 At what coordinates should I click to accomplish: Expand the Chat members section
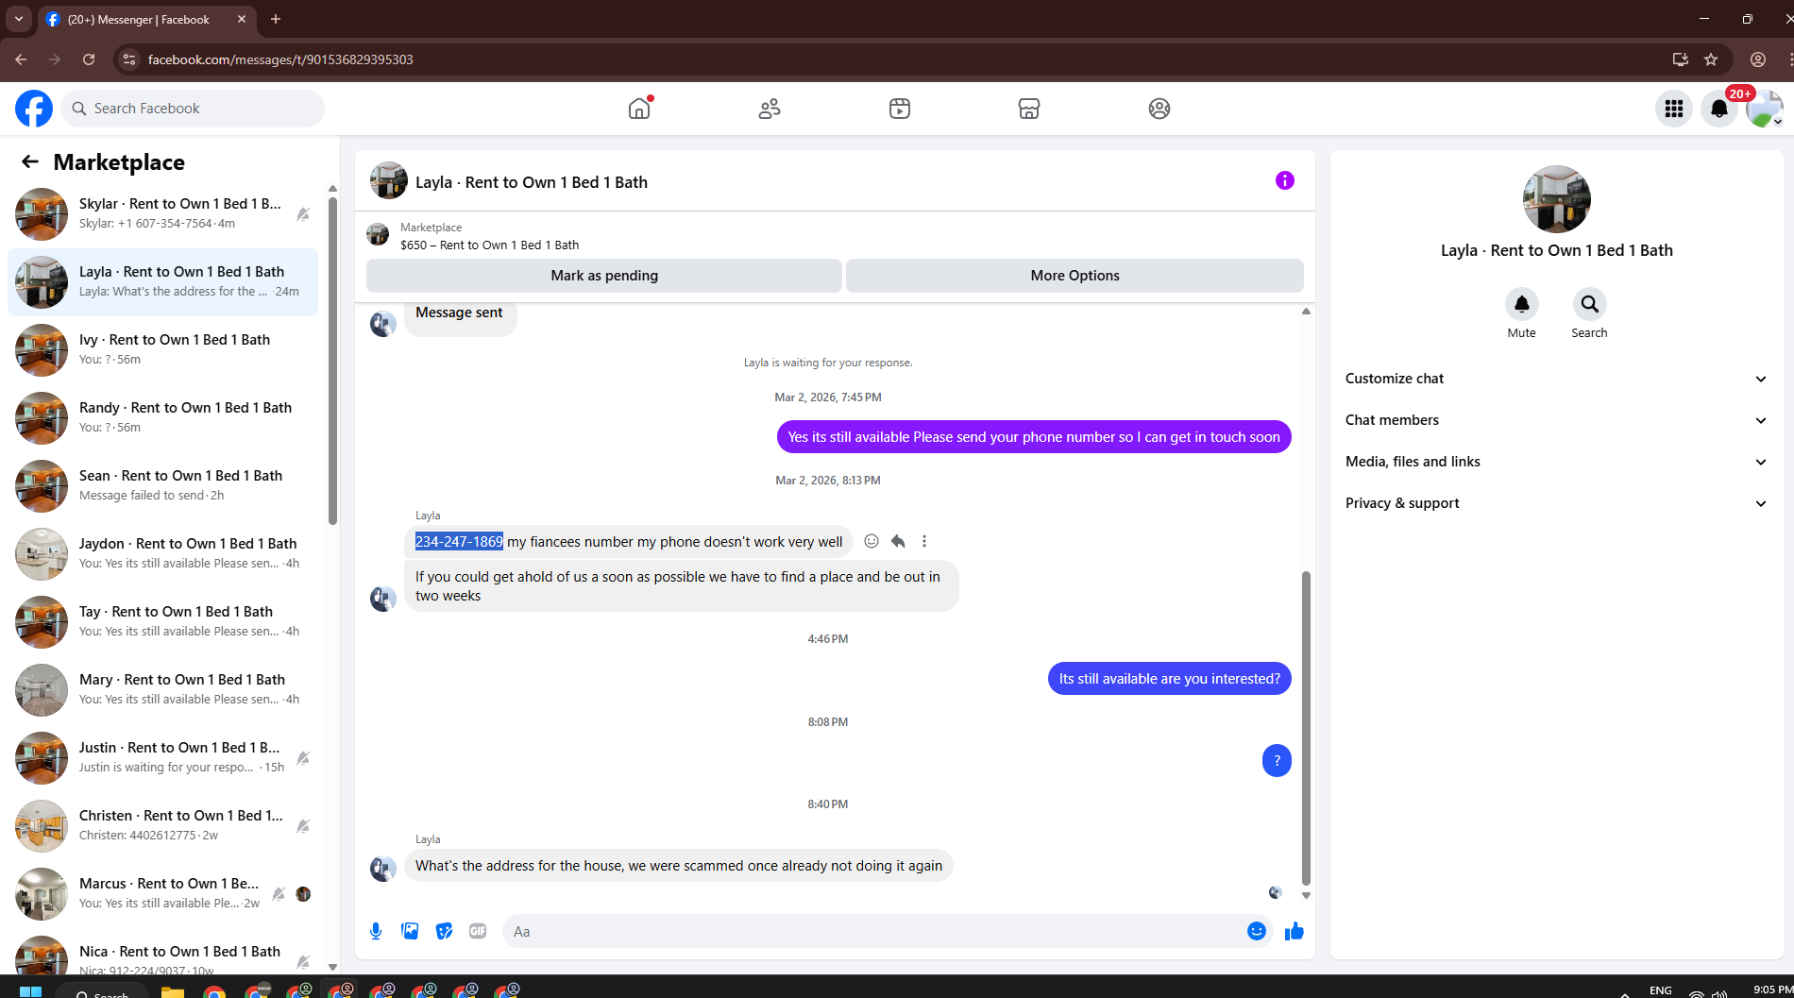(1556, 420)
